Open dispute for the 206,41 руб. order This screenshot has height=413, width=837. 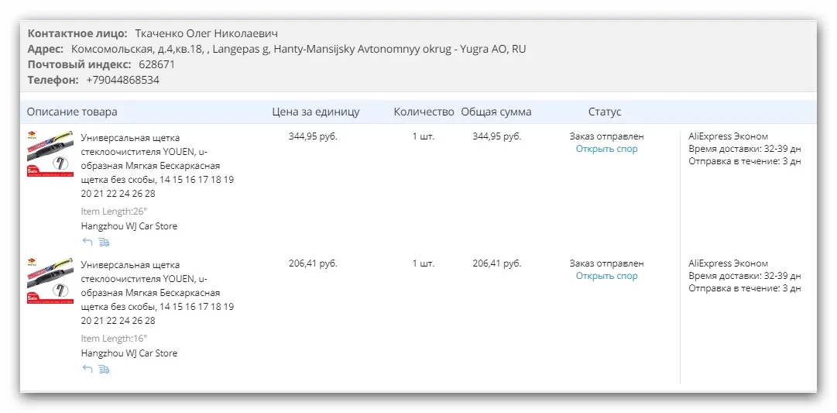tap(606, 276)
